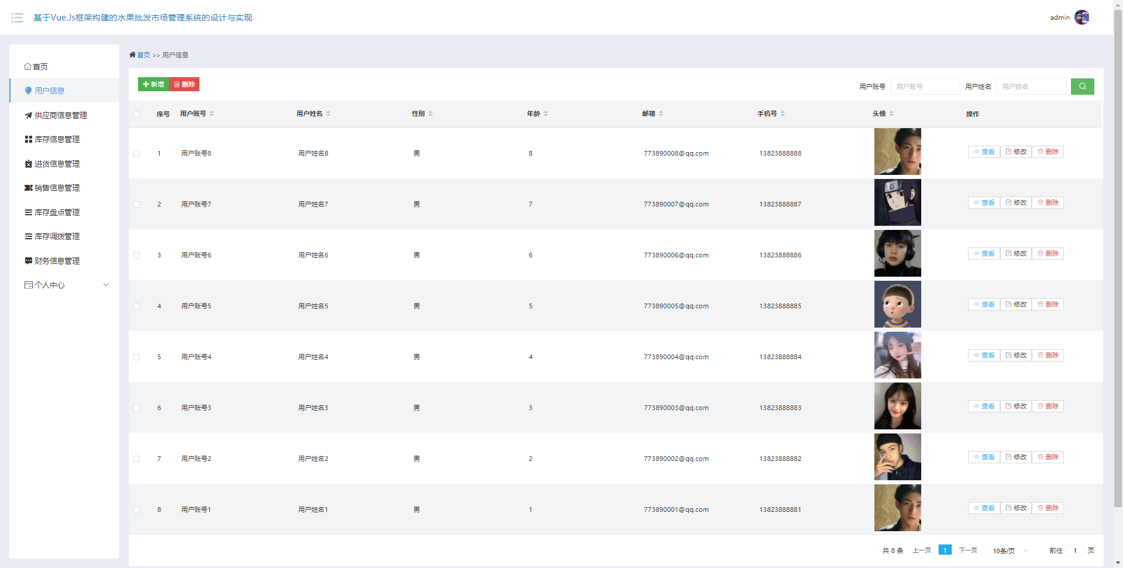This screenshot has height=568, width=1123.
Task: Click the green search magnifier button
Action: [1082, 87]
